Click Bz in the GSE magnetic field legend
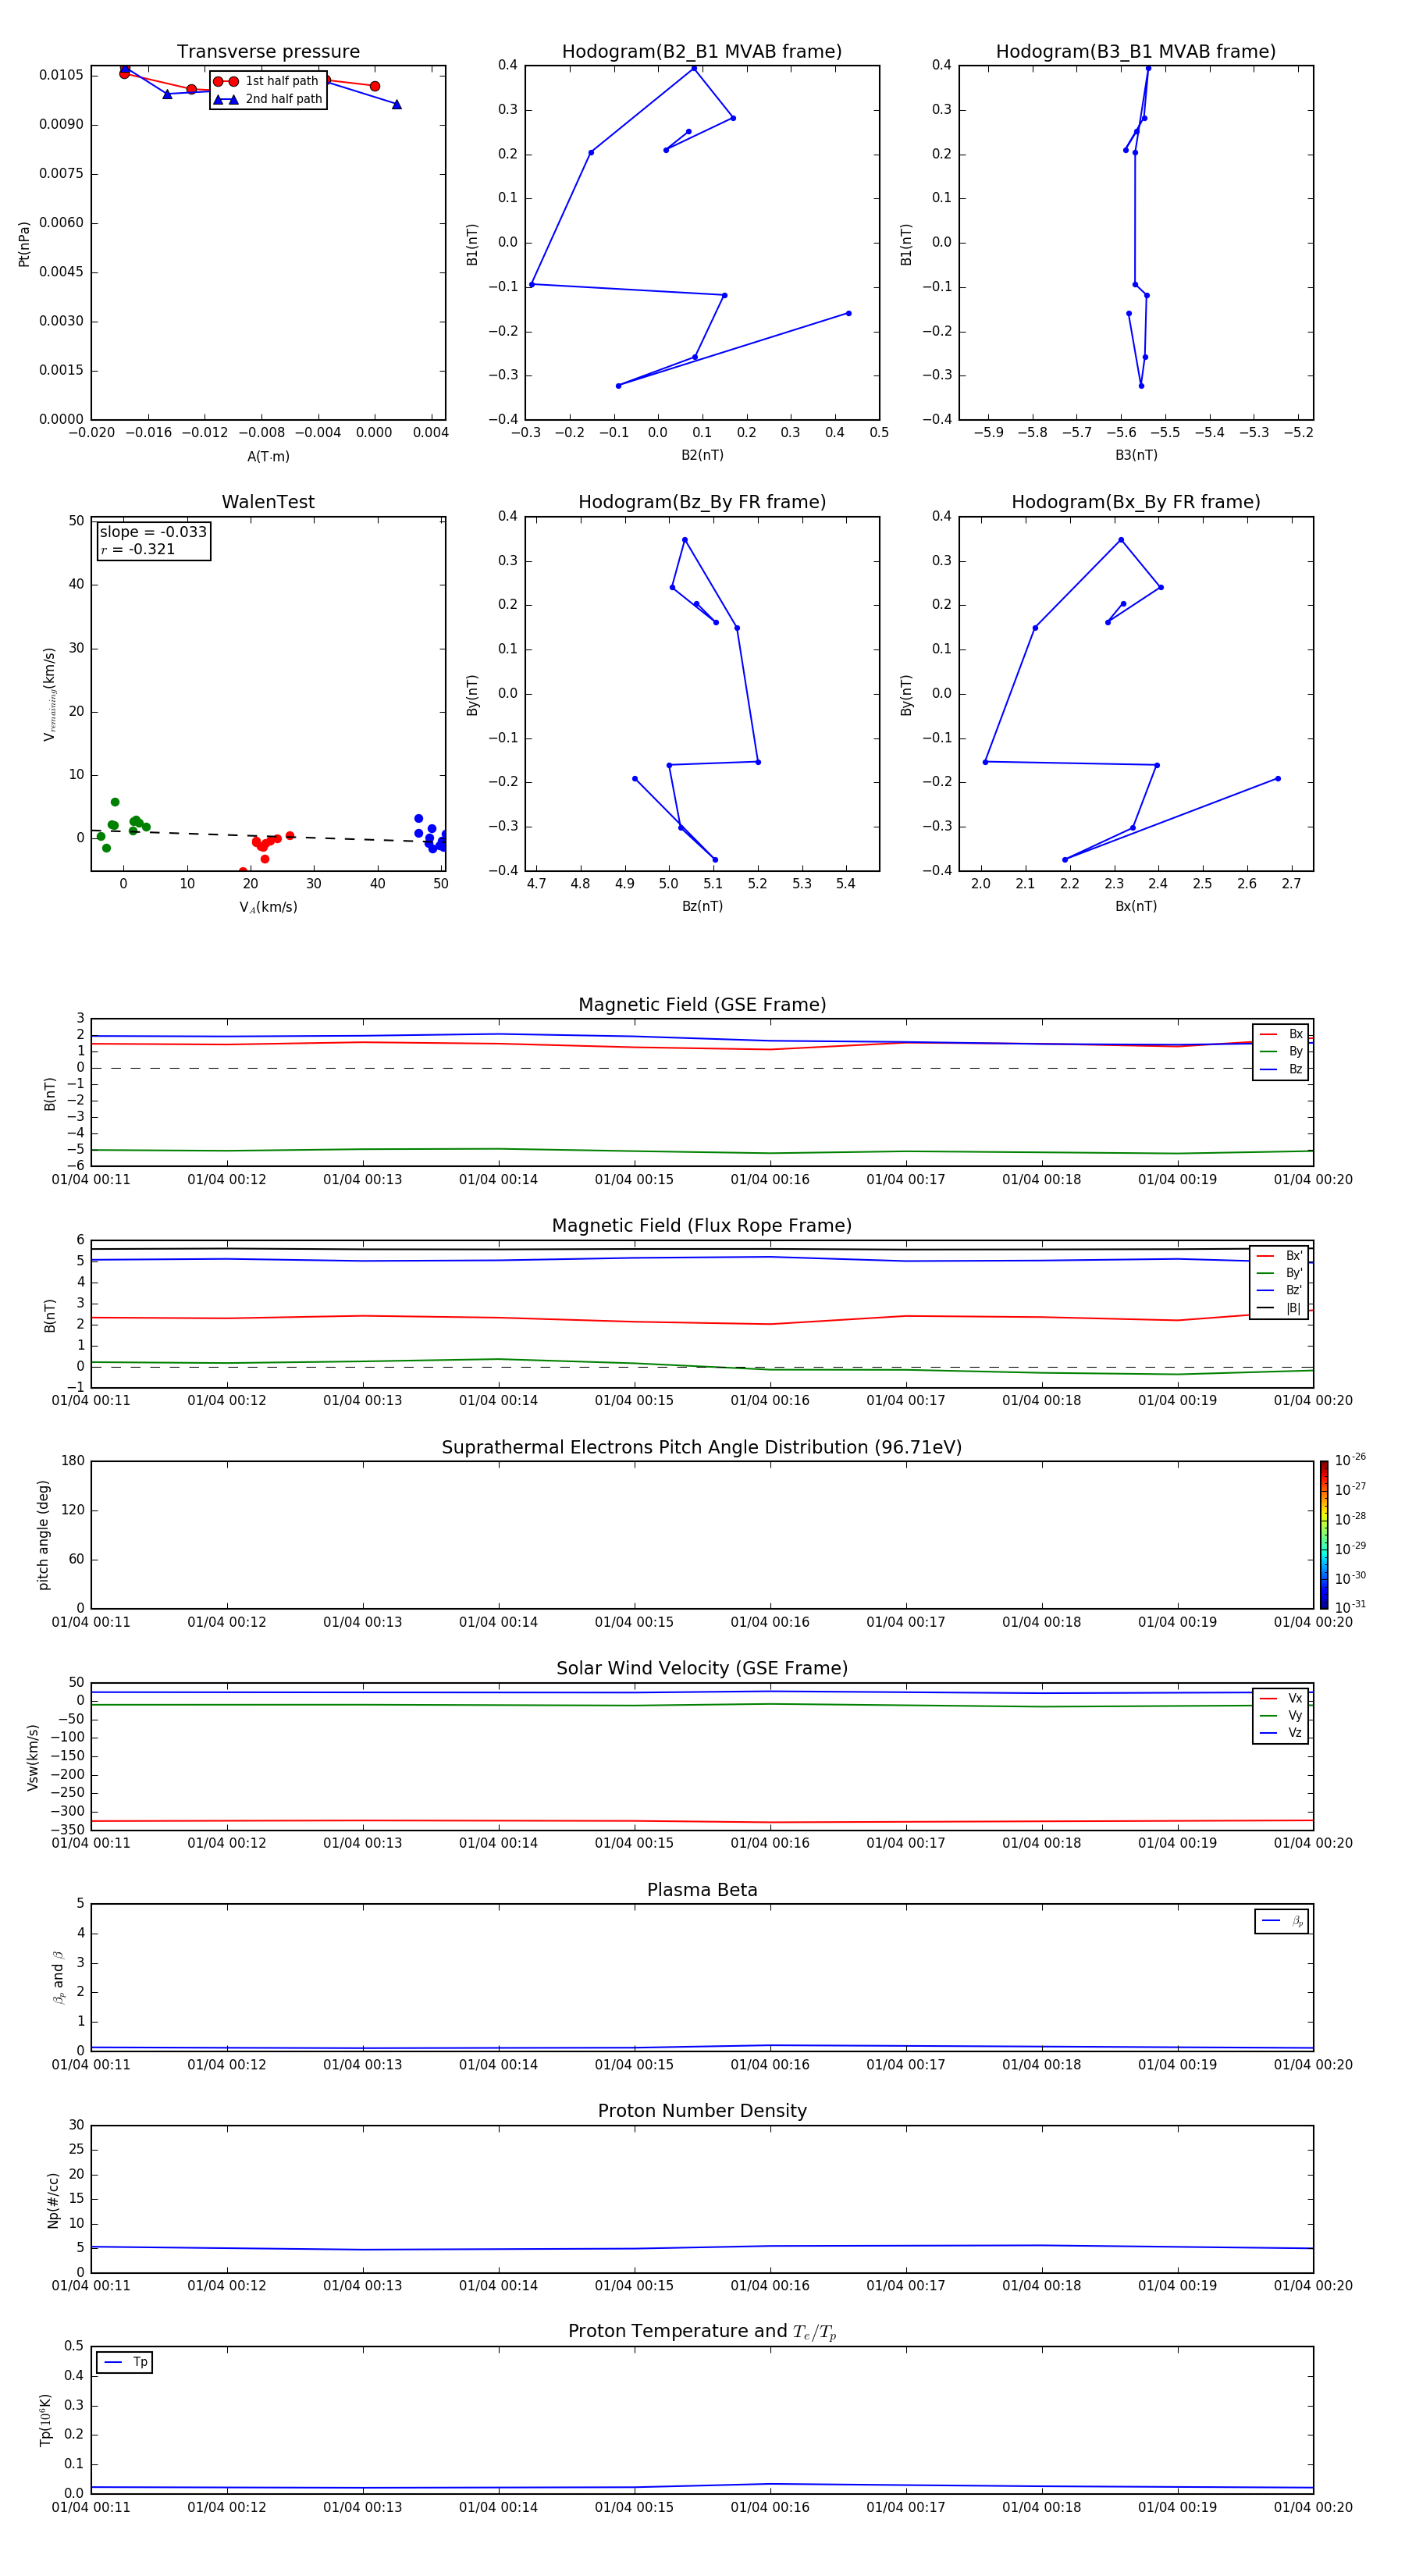 [x=1281, y=1069]
